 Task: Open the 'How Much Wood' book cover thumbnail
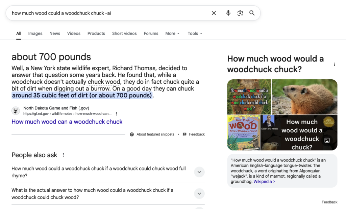(x=244, y=133)
